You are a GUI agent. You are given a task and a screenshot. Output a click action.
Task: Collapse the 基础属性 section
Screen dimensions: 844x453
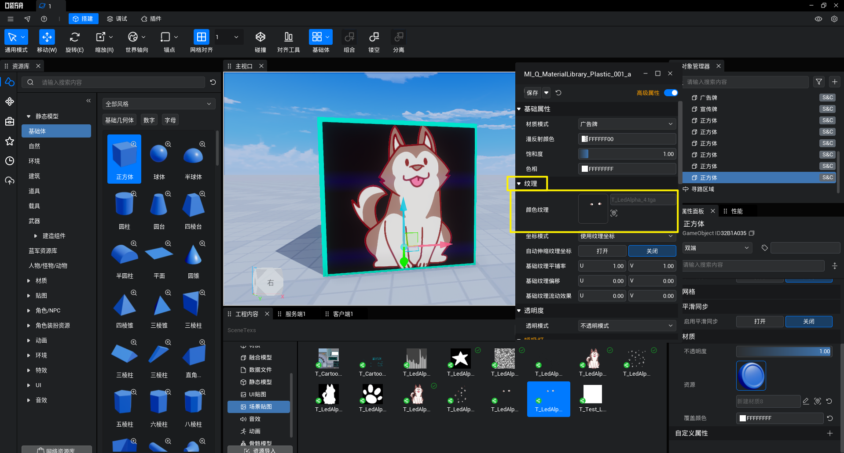519,109
